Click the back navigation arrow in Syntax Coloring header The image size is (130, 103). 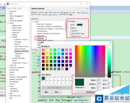coord(77,8)
